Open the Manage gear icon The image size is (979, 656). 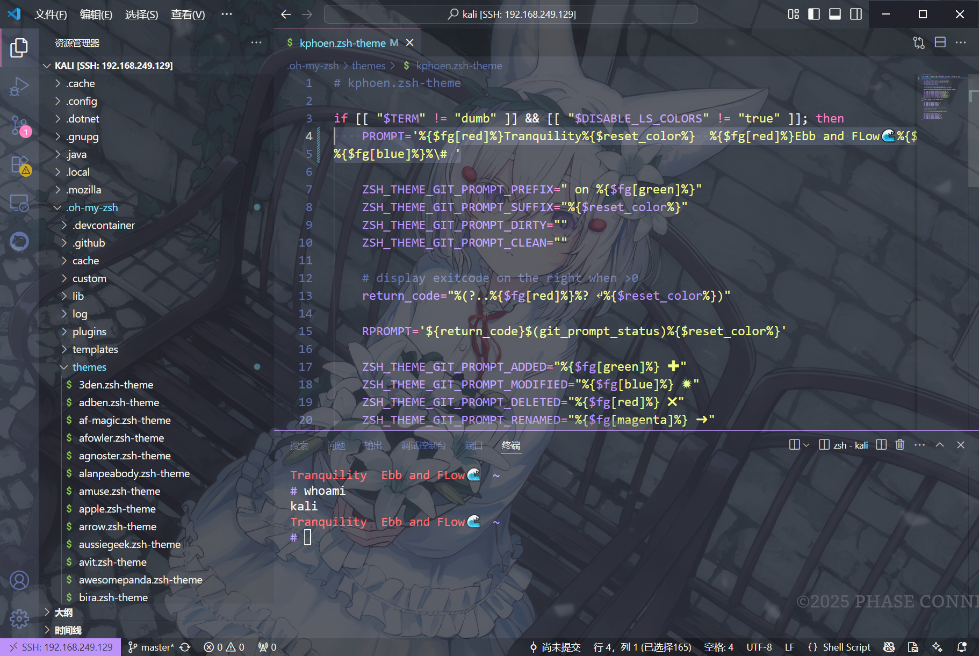point(19,619)
